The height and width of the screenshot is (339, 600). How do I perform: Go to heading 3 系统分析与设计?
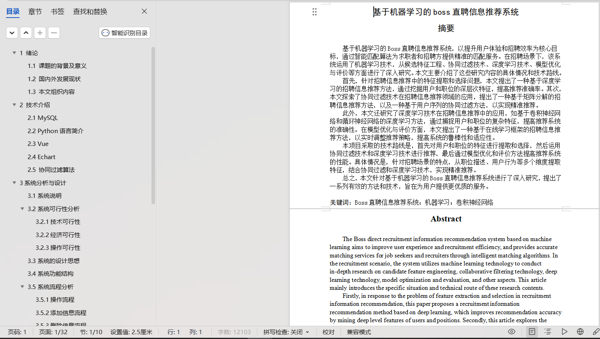[x=43, y=183]
